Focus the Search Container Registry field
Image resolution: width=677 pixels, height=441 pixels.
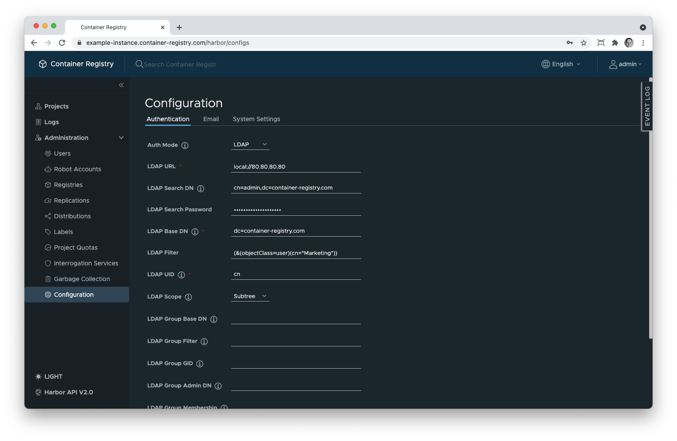(x=180, y=64)
